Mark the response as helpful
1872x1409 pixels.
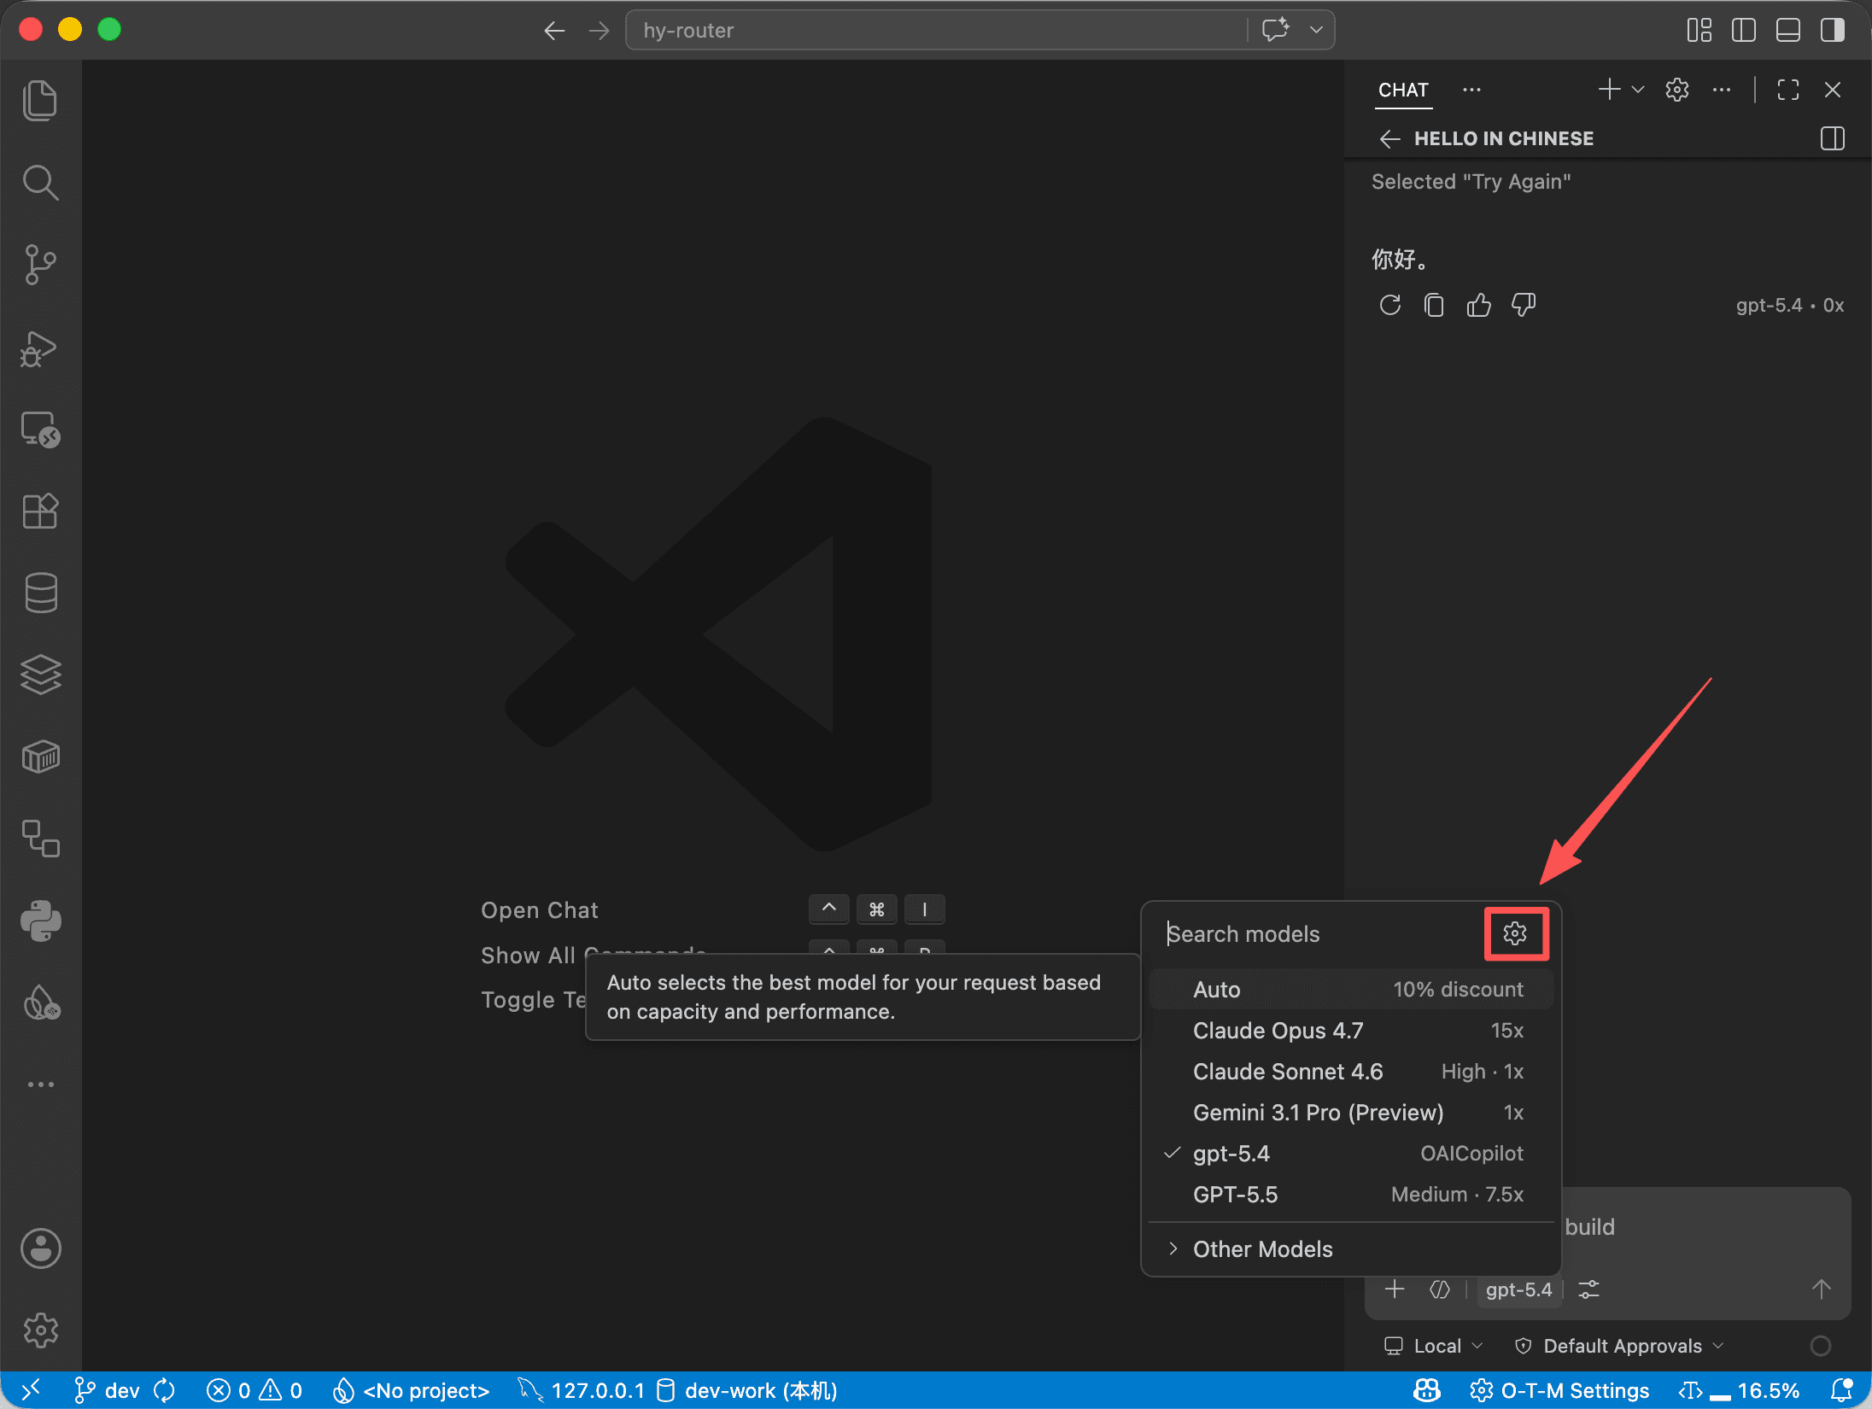(1478, 305)
